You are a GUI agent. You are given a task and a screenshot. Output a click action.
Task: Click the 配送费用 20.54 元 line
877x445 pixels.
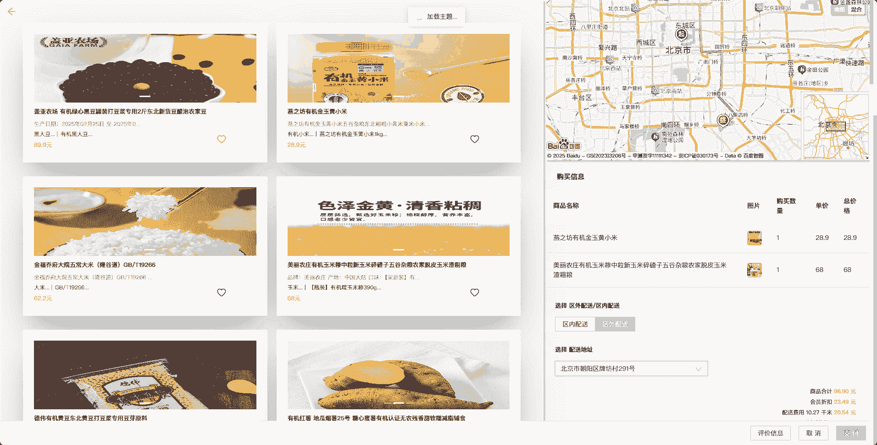(x=819, y=412)
